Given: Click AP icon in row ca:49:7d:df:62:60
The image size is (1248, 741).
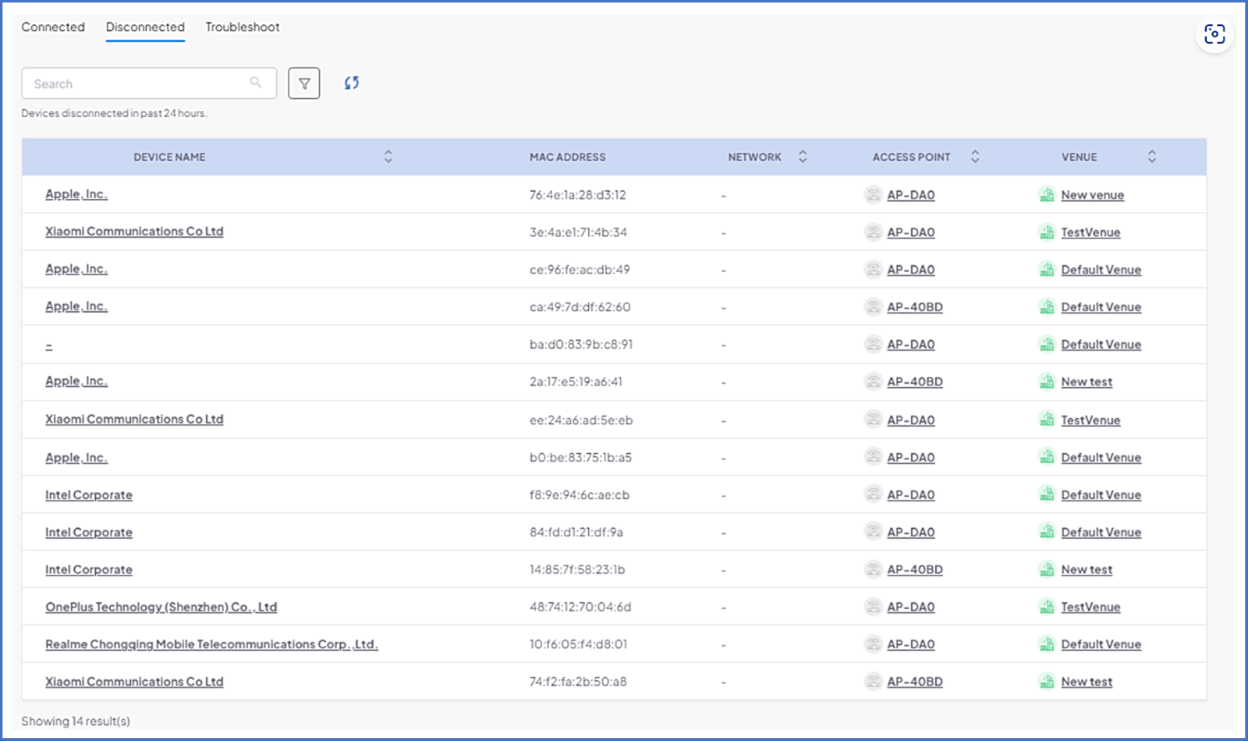Looking at the screenshot, I should click(x=874, y=307).
